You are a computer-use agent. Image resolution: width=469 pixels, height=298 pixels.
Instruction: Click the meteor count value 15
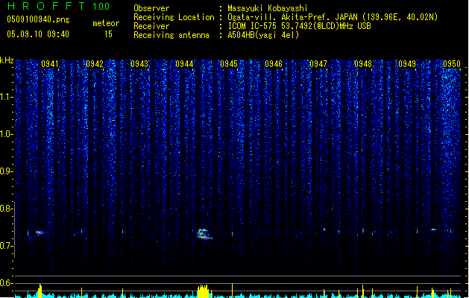pos(108,34)
